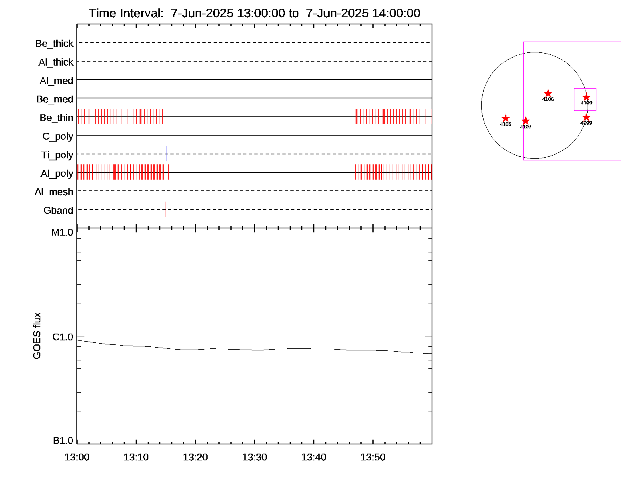Click the red star labeled 4099

click(586, 117)
